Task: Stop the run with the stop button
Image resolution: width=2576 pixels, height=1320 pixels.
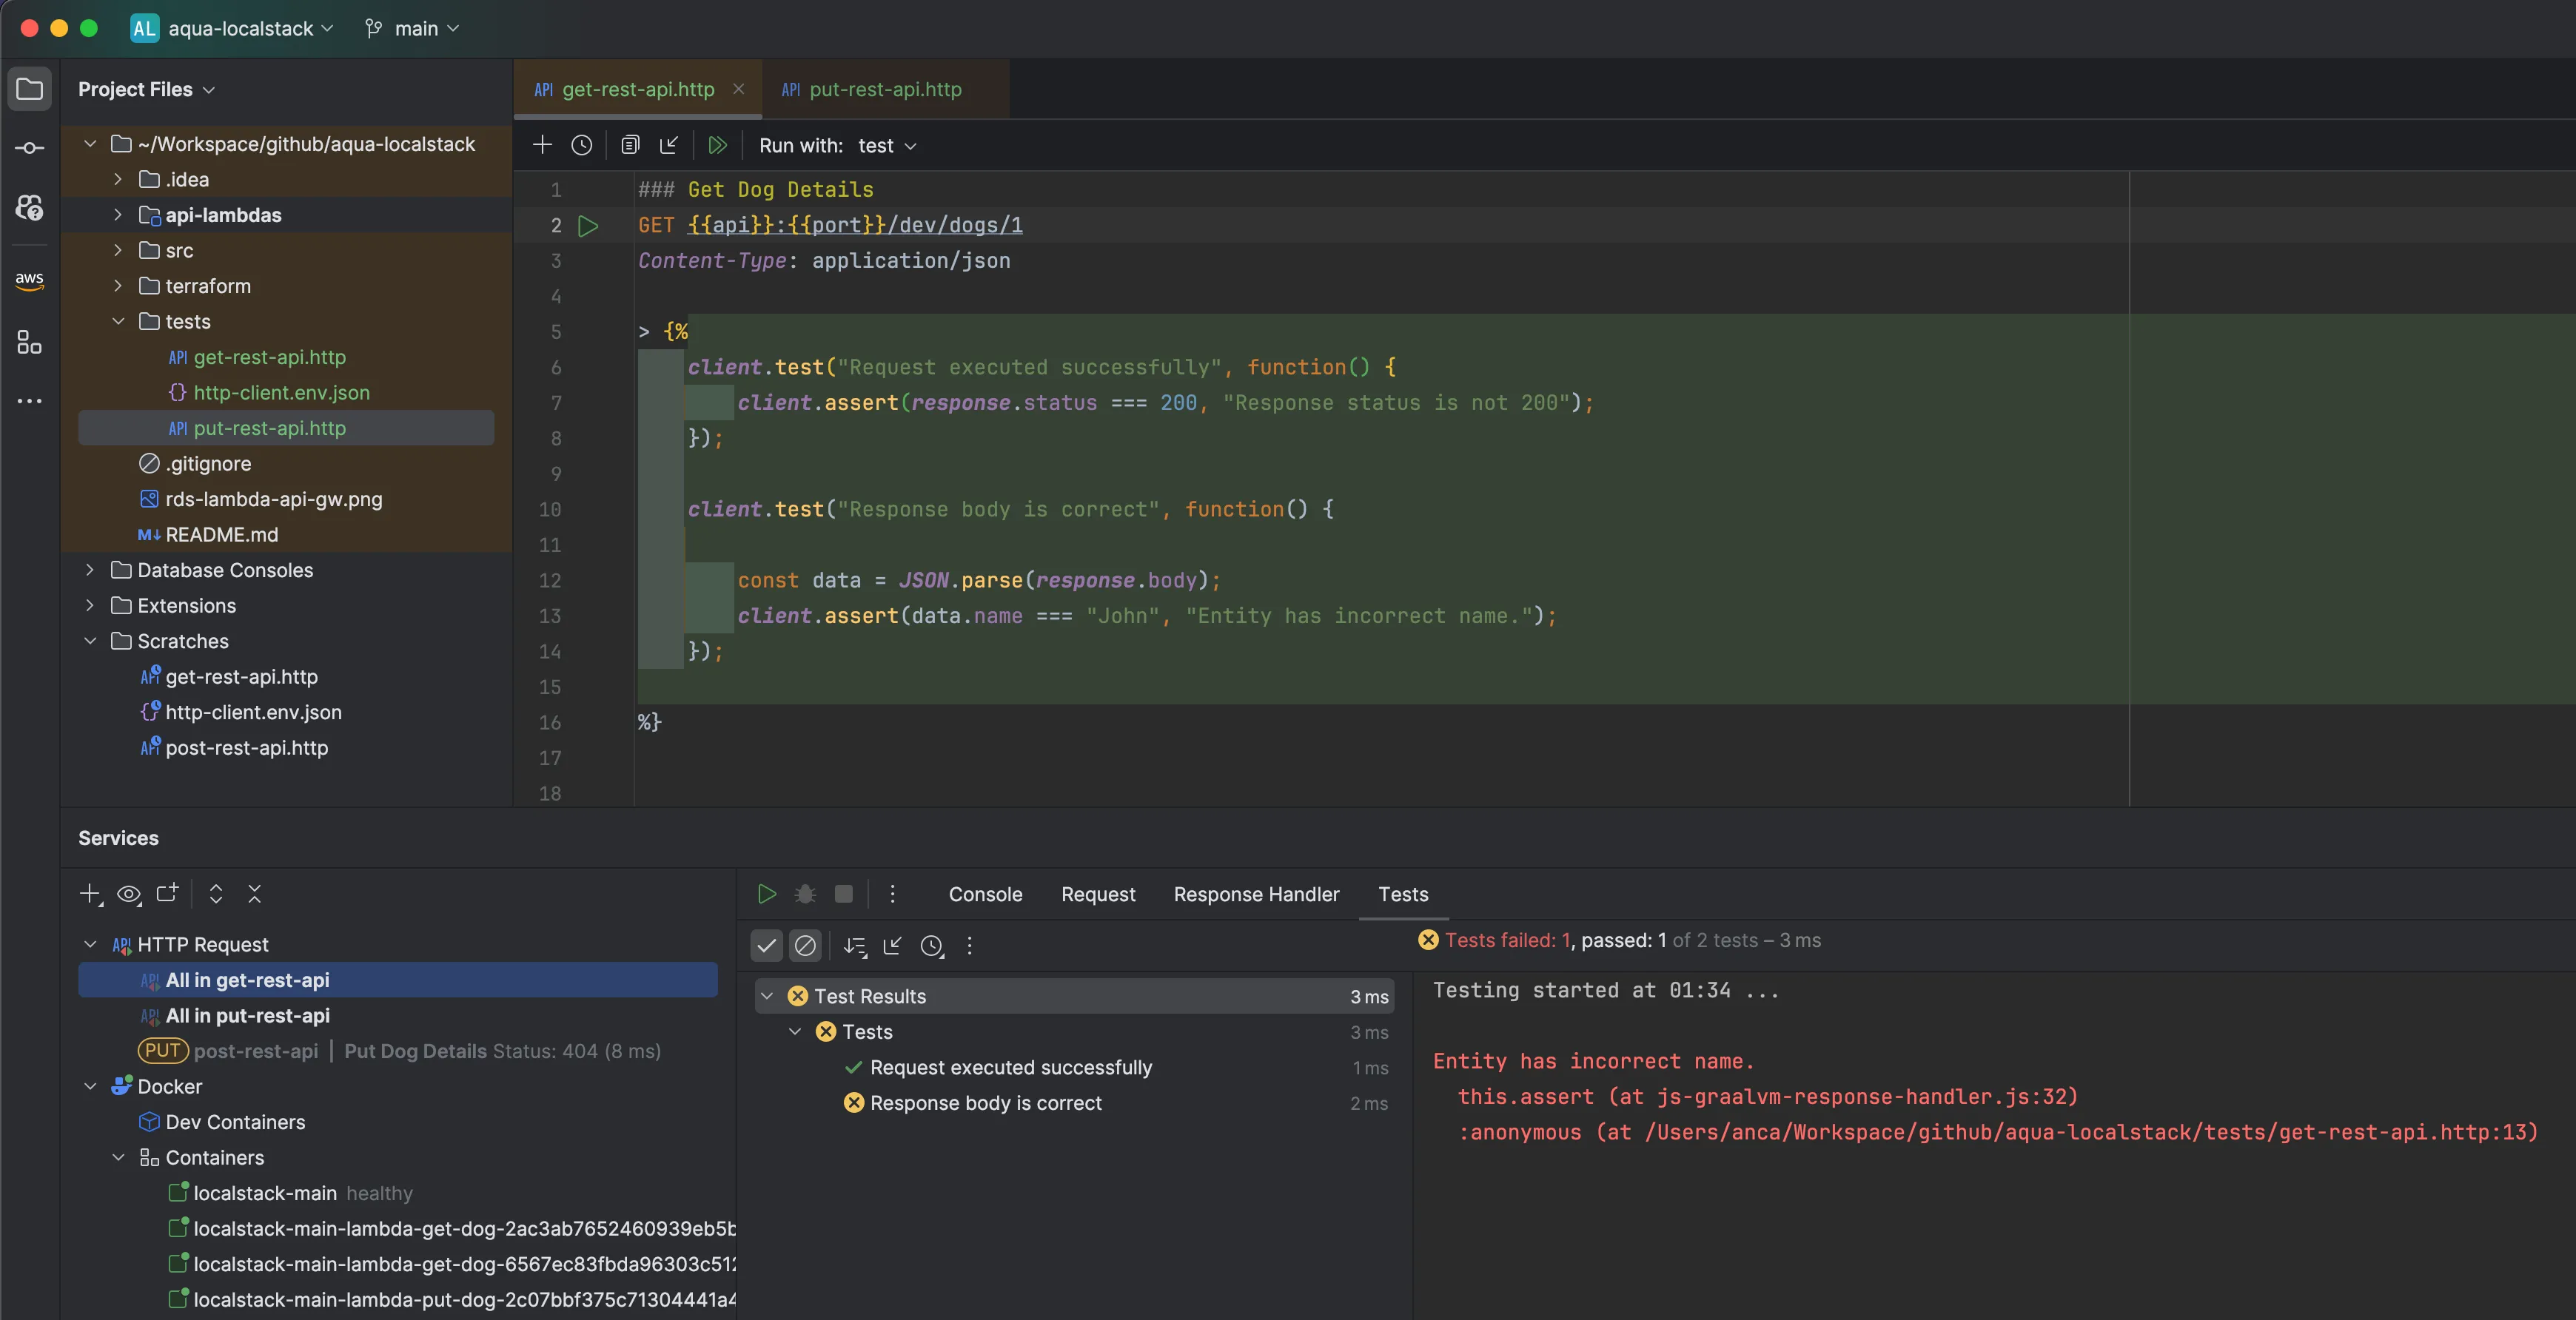Action: tap(843, 895)
